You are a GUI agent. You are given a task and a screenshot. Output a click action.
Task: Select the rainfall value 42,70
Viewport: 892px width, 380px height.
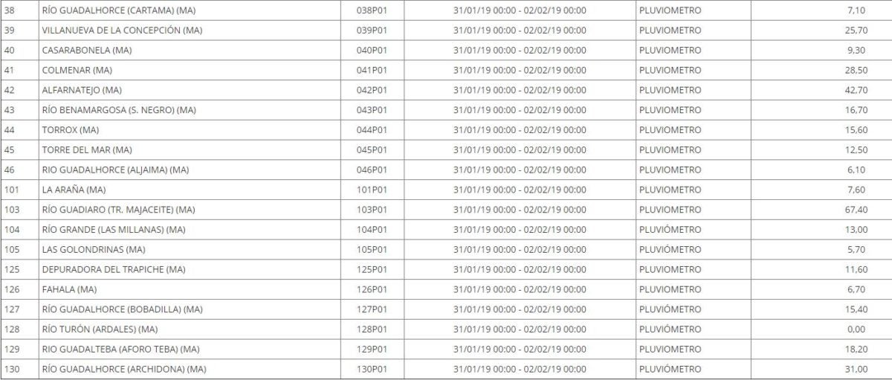click(855, 90)
